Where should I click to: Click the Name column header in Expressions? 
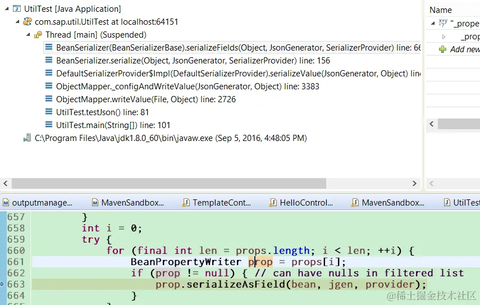pos(441,10)
